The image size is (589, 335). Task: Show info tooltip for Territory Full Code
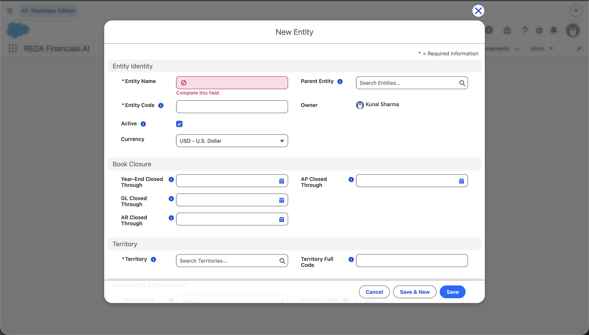pyautogui.click(x=351, y=259)
